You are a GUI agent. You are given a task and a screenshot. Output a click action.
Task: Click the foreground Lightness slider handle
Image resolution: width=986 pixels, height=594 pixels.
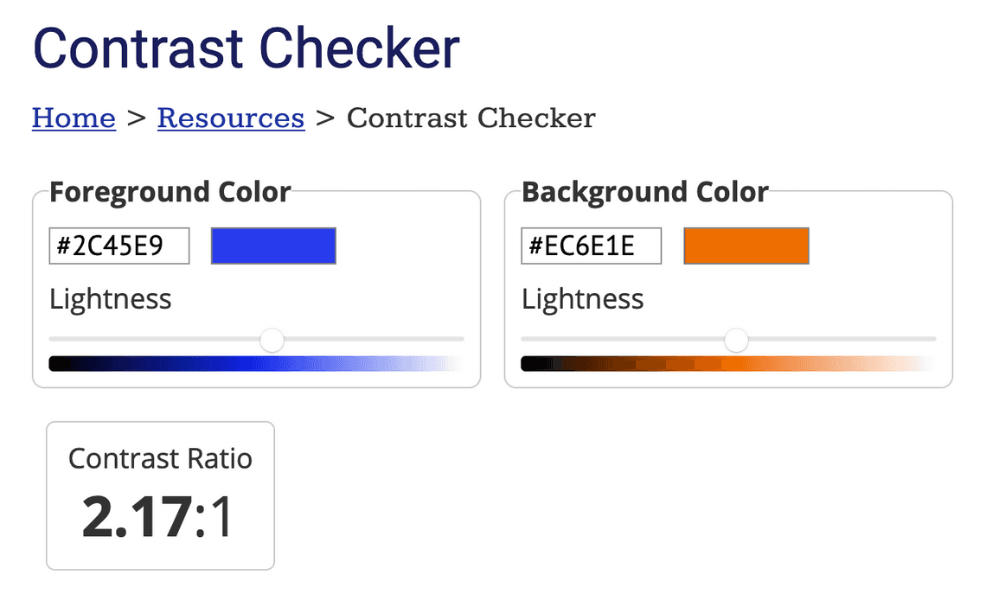[272, 340]
